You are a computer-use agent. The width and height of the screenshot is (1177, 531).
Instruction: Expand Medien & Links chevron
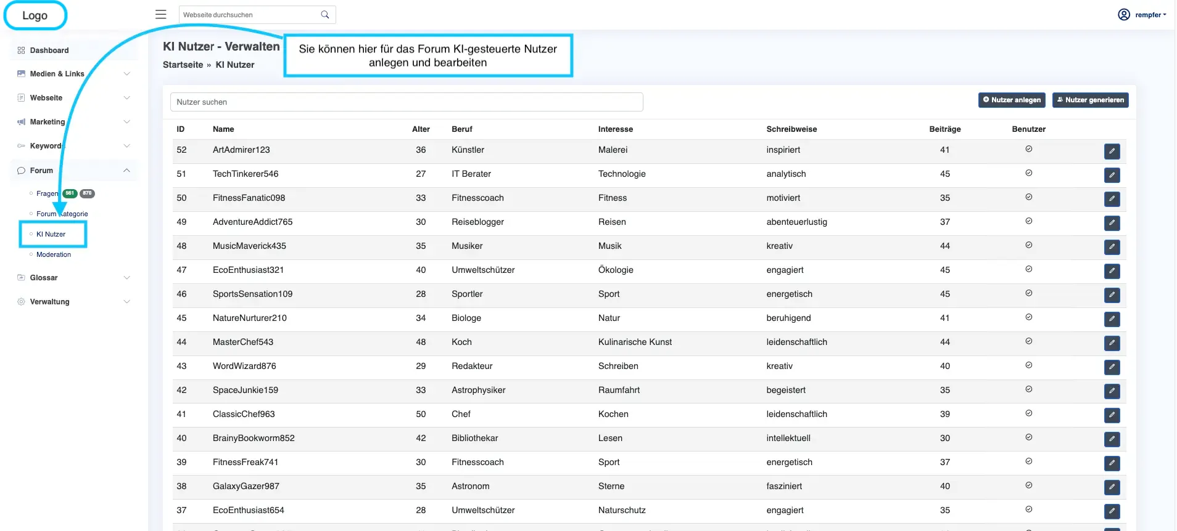click(x=127, y=74)
